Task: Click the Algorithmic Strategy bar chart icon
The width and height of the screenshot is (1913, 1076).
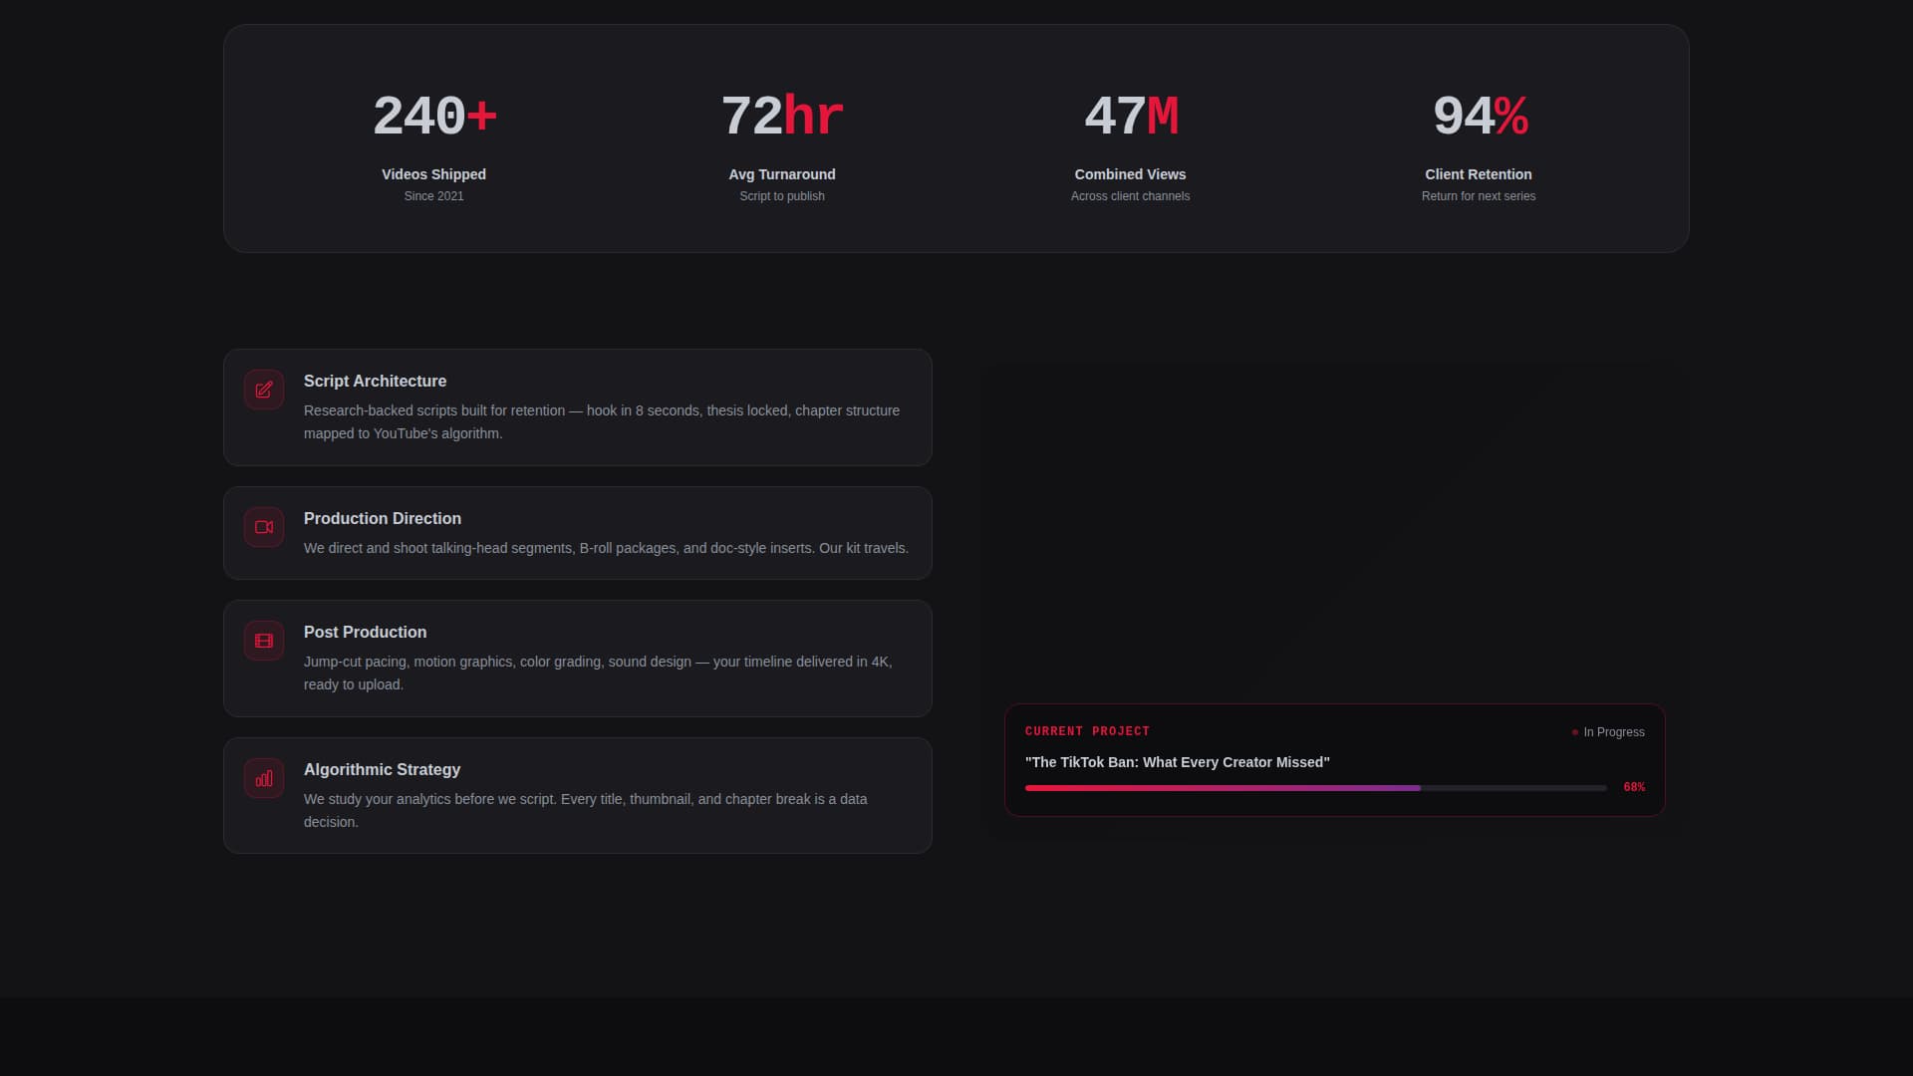Action: 263,778
